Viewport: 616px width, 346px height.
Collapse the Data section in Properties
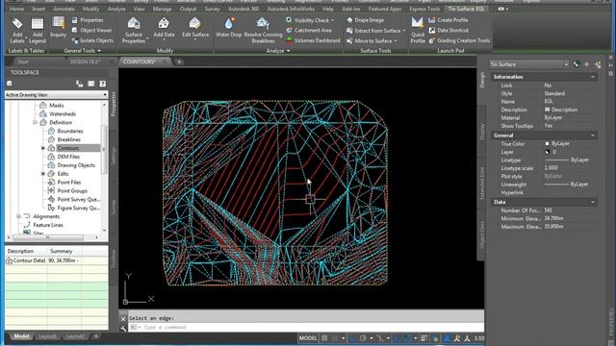click(593, 202)
